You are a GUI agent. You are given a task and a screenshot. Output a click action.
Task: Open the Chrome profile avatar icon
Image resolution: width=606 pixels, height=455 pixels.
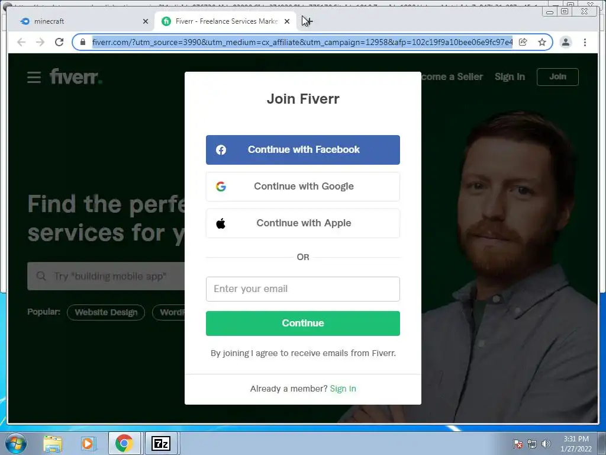tap(565, 42)
